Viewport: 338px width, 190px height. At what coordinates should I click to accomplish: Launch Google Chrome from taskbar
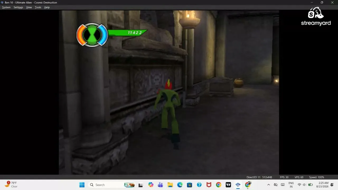point(218,185)
